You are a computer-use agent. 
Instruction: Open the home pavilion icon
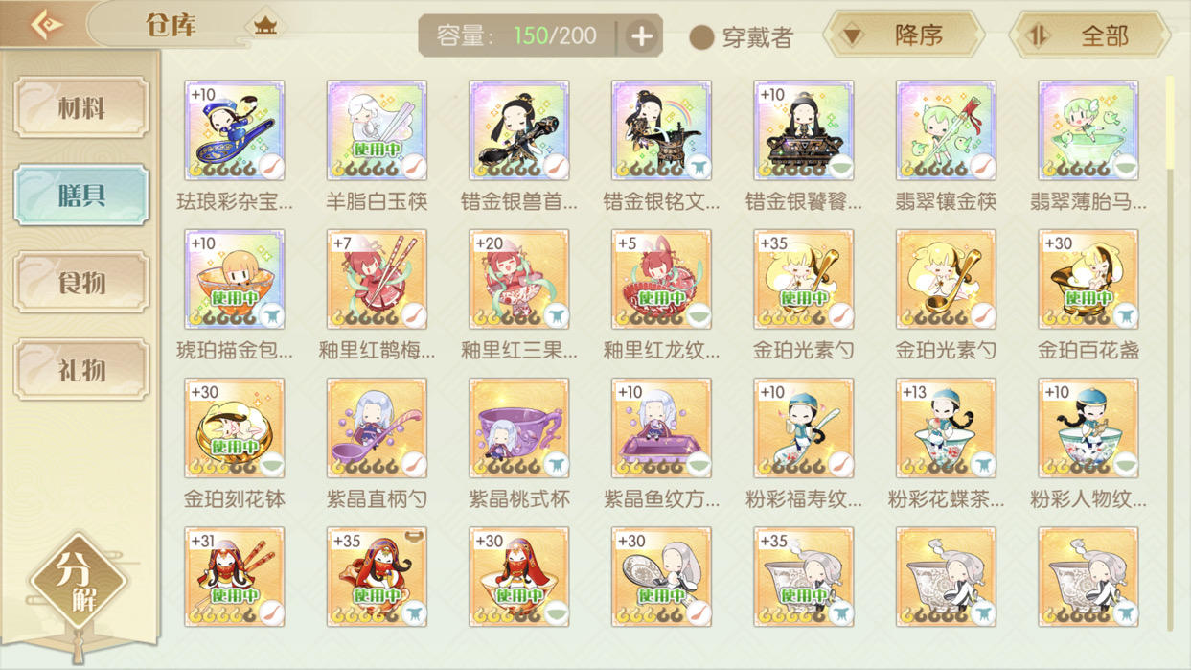pos(265,26)
